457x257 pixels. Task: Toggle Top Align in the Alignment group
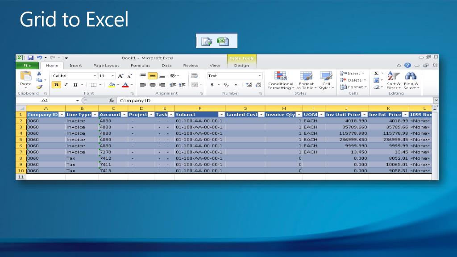[143, 76]
